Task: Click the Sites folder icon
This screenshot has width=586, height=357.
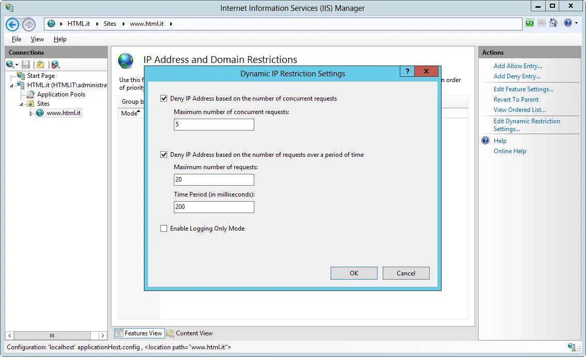Action: [30, 104]
